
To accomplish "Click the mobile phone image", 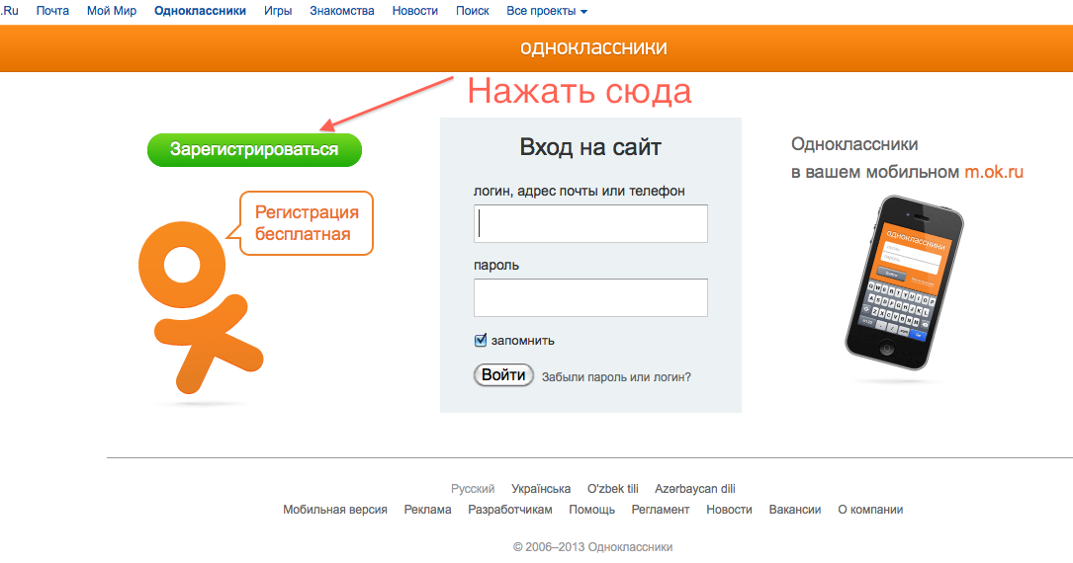I will coord(904,282).
